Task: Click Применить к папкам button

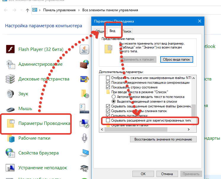Action: click(x=138, y=59)
